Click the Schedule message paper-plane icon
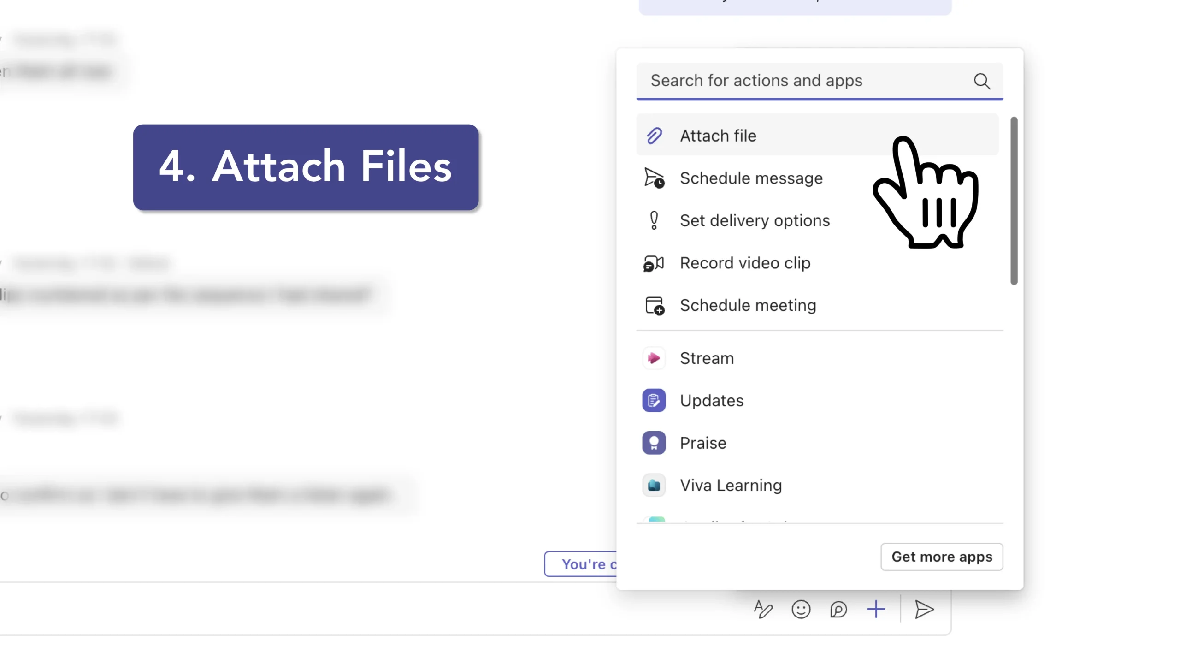The image size is (1180, 664). (654, 178)
